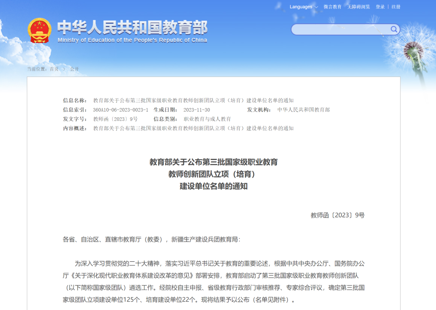
Task: Click the salutation line 各省、自治区、直辖市教育厅
Action: pos(151,239)
